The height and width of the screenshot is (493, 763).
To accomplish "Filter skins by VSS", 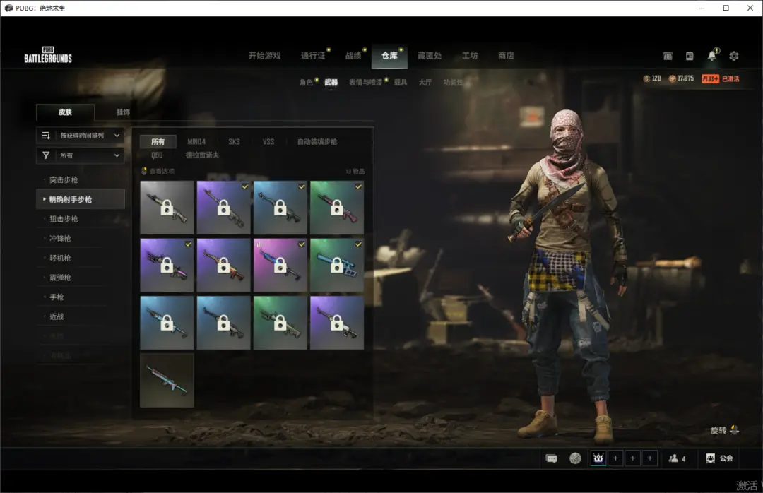I will click(x=268, y=142).
